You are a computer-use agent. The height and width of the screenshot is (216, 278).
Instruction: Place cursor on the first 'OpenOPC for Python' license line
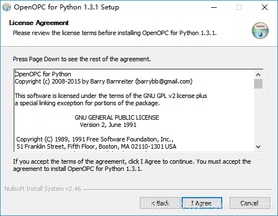pos(43,74)
